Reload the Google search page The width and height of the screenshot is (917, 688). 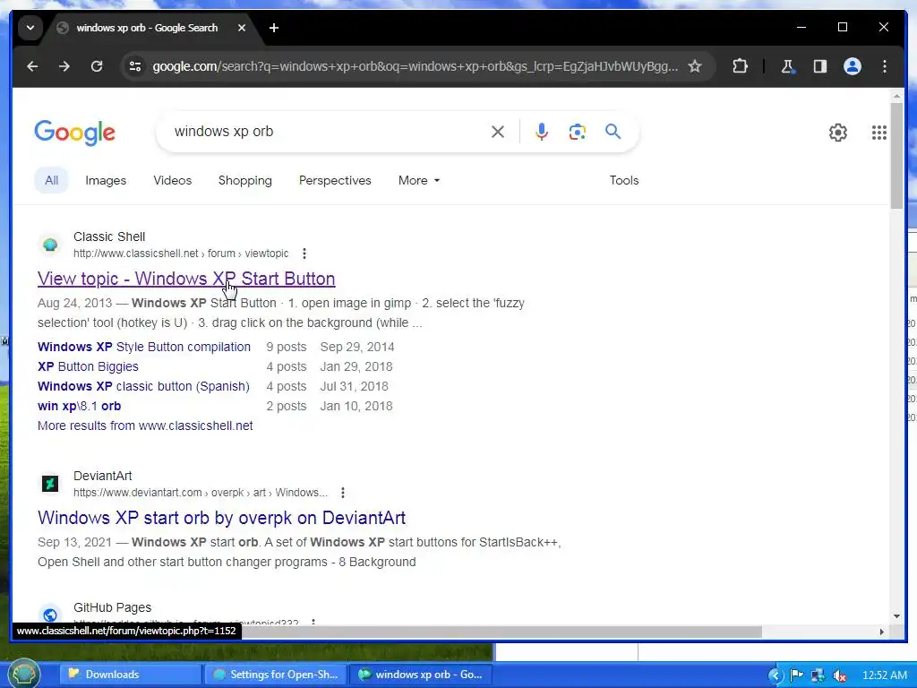pyautogui.click(x=97, y=66)
